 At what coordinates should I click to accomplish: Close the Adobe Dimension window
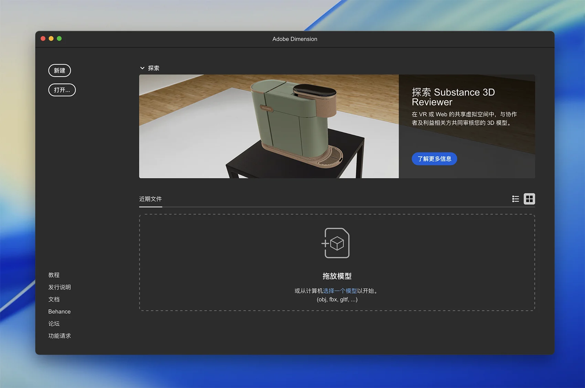pyautogui.click(x=43, y=38)
